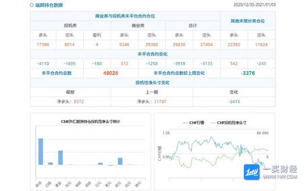Select the commercial long value 9246
The image size is (306, 191).
click(124, 44)
